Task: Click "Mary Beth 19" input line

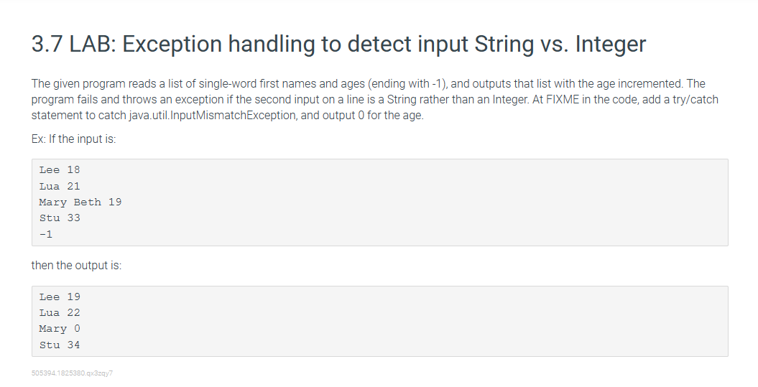Action: [x=80, y=202]
